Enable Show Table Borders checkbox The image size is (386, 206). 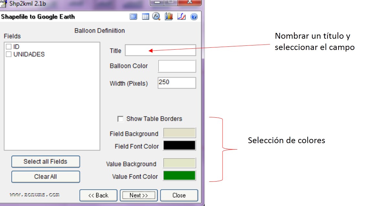(120, 119)
